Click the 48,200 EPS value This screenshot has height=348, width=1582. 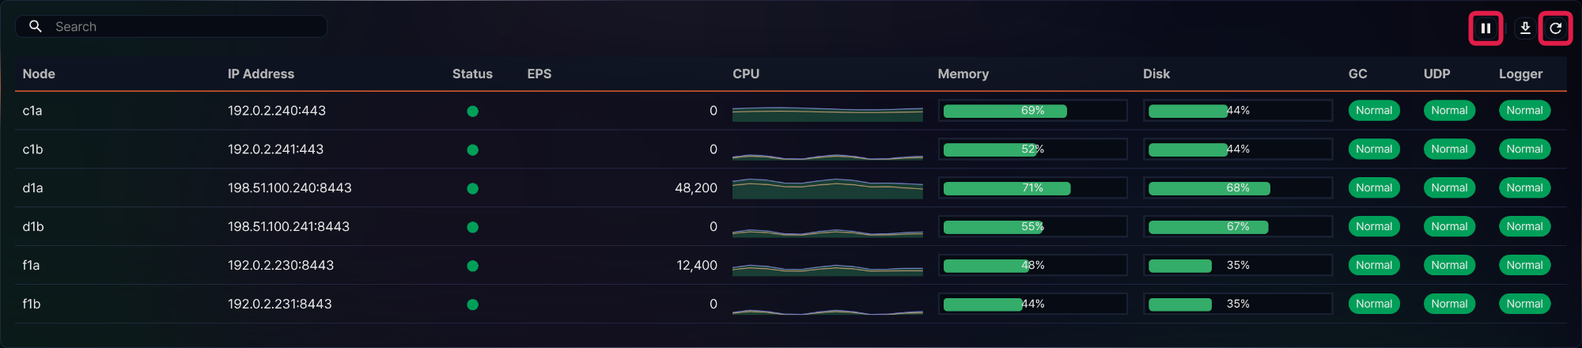coord(696,188)
